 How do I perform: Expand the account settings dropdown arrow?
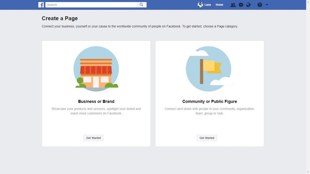tap(267, 5)
